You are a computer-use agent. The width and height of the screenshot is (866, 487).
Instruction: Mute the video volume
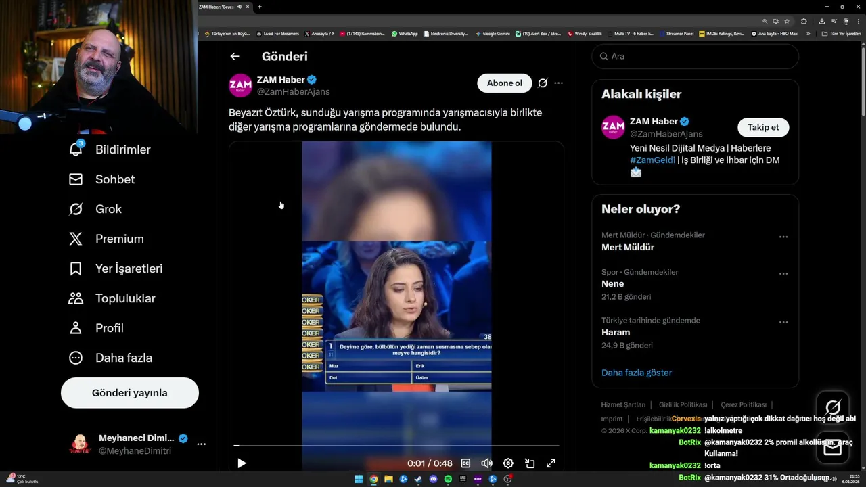[486, 463]
